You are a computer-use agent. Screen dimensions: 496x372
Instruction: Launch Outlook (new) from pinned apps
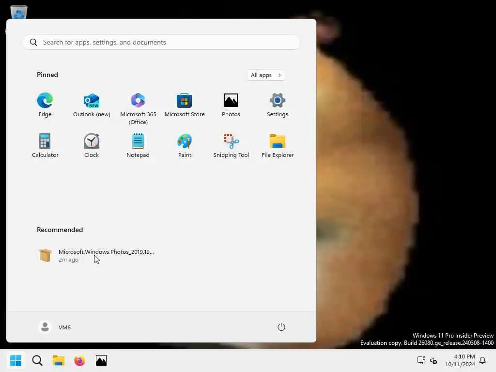[x=92, y=105]
